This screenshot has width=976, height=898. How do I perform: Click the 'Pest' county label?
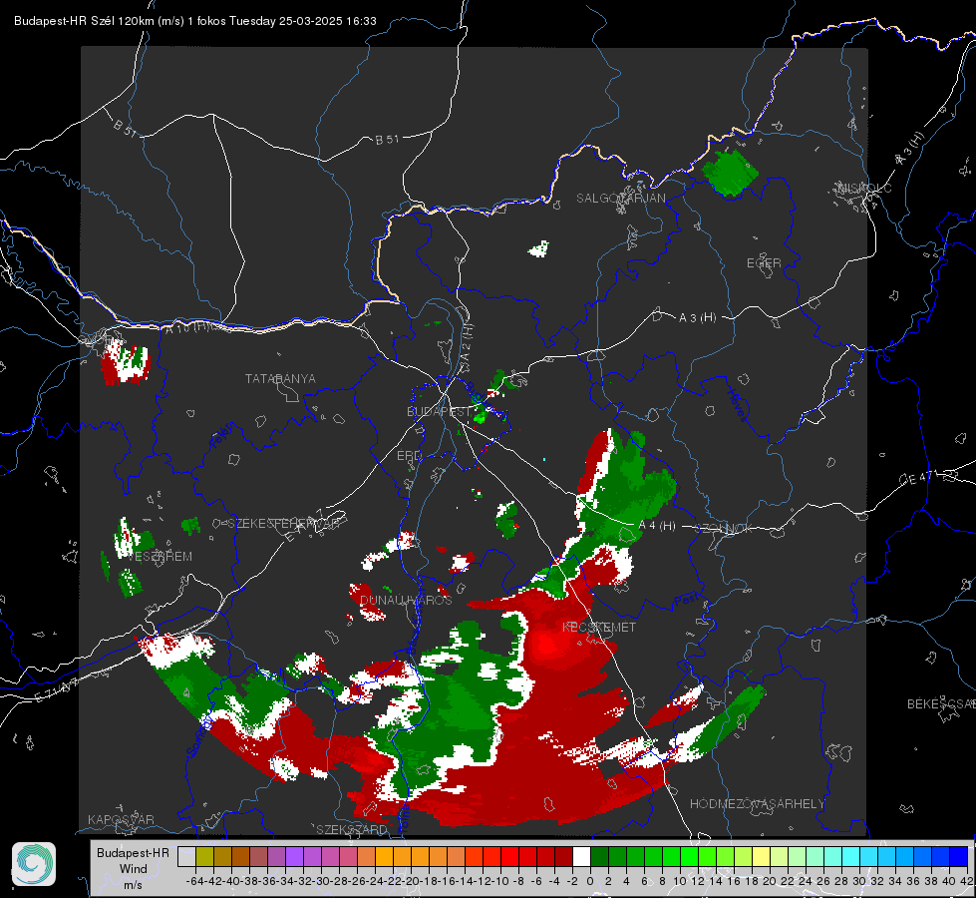tap(685, 601)
